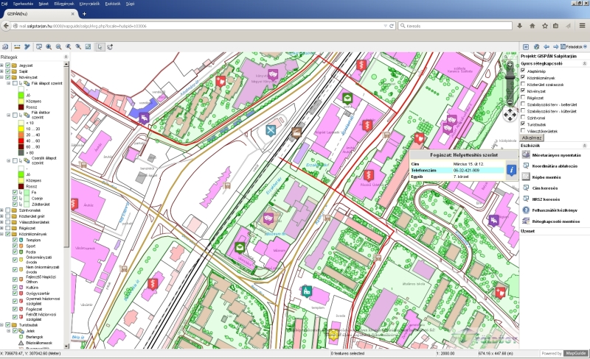Click the blue info icon in popup

(510, 171)
